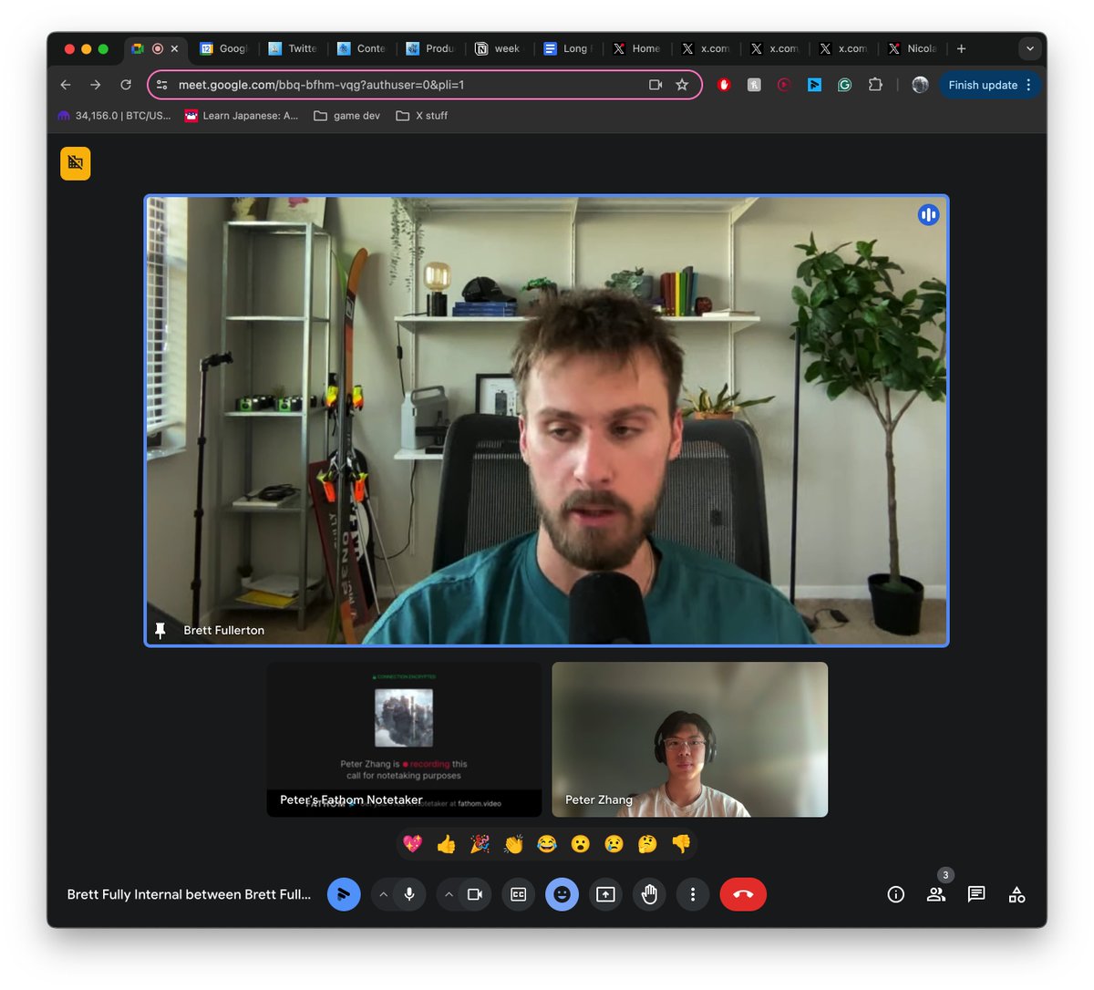Open the game dev bookmarks folder

[x=347, y=116]
